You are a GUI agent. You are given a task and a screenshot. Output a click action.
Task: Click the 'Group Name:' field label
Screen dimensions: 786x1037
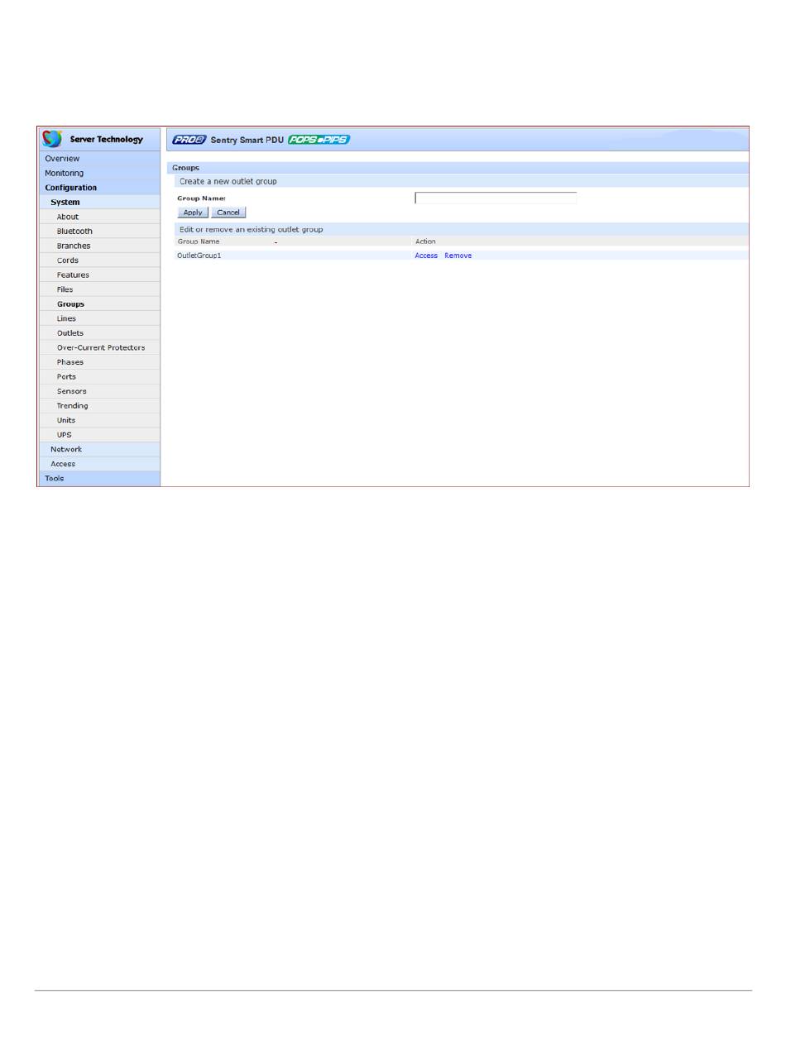pyautogui.click(x=202, y=198)
